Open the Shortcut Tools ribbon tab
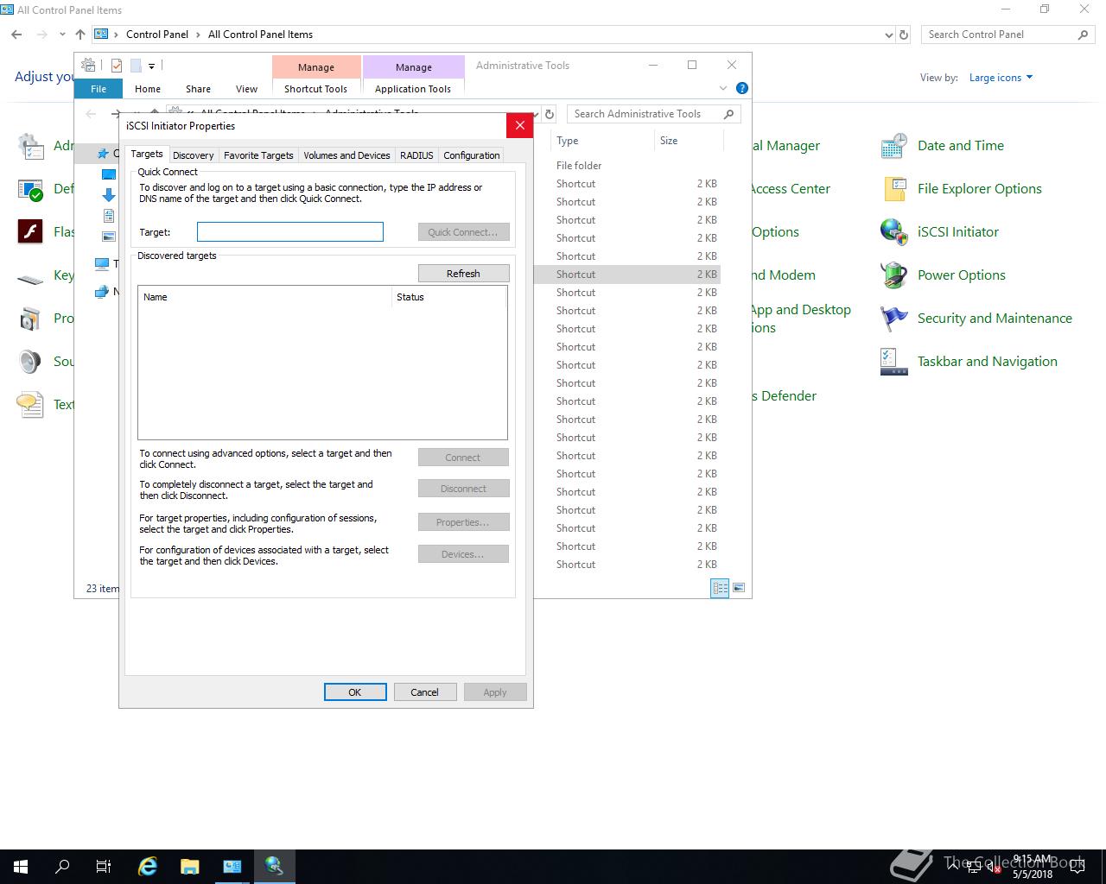1106x884 pixels. (315, 89)
